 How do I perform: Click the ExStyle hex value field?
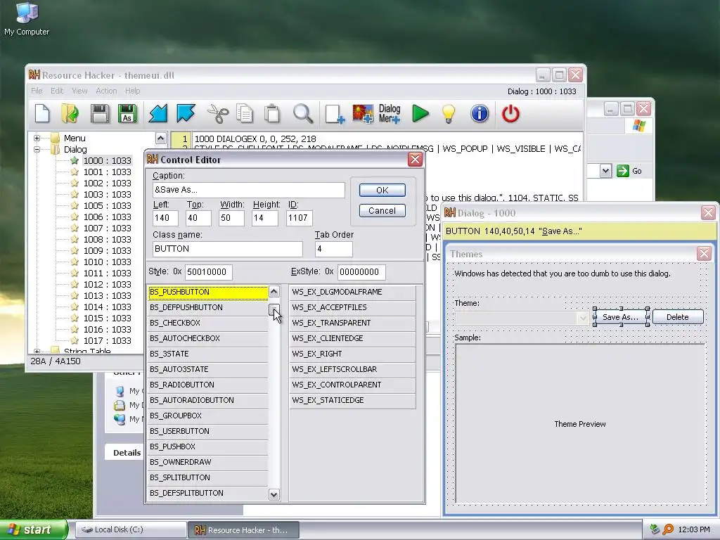361,272
